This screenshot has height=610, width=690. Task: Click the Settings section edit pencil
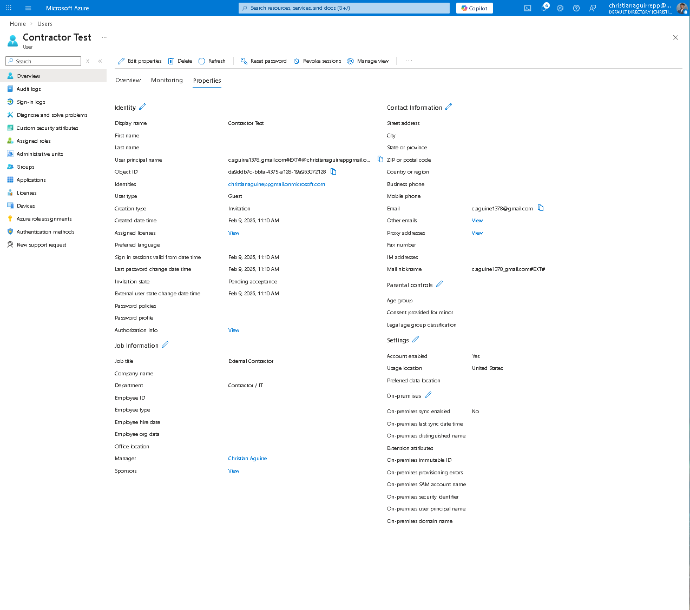point(416,340)
